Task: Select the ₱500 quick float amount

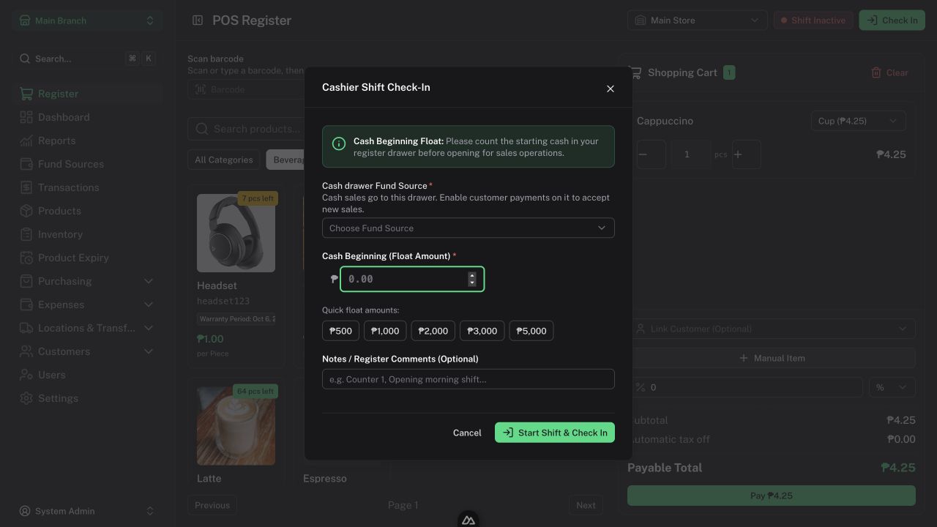Action: tap(340, 331)
